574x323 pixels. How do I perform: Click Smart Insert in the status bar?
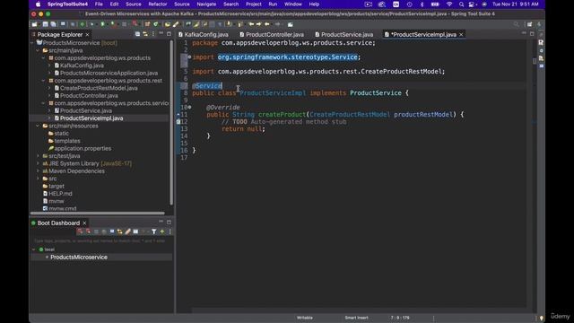[356, 318]
